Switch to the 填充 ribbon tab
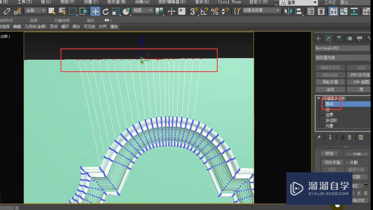The image size is (373, 210). (x=91, y=20)
